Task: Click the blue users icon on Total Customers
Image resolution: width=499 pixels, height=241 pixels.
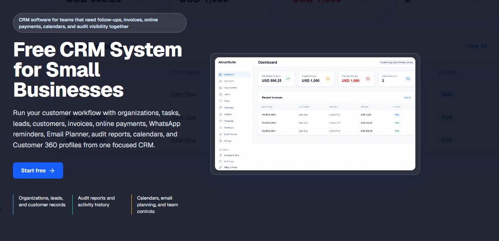Action: click(x=408, y=79)
